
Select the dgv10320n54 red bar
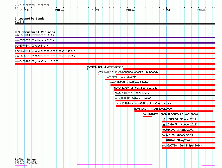tap(188, 127)
